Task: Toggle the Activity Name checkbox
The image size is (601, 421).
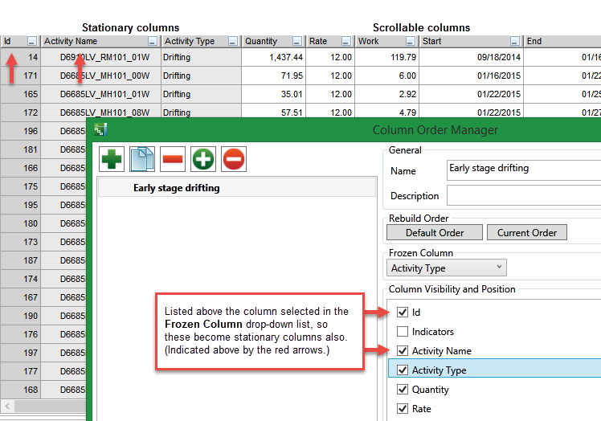Action: tap(403, 351)
